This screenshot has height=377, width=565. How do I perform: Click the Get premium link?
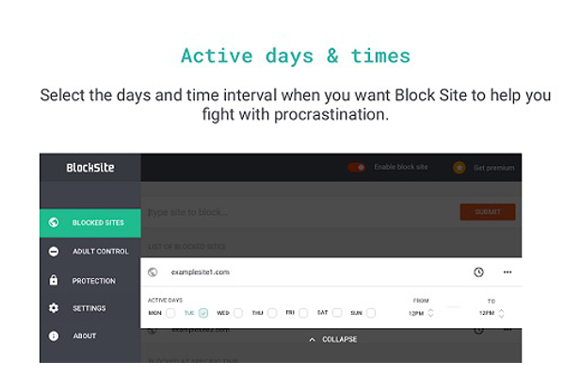[x=493, y=168]
